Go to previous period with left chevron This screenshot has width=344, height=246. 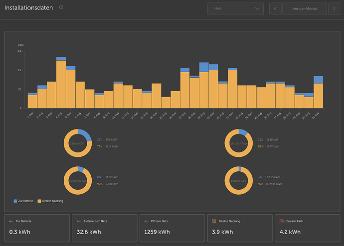point(275,8)
